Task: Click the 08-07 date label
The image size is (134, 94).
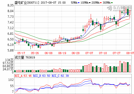Action: click(130, 53)
